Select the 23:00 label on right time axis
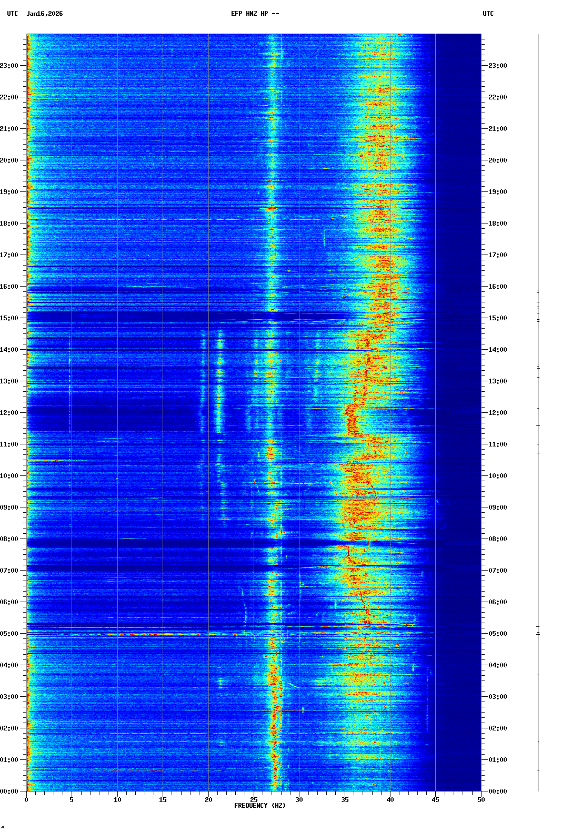 pyautogui.click(x=497, y=66)
